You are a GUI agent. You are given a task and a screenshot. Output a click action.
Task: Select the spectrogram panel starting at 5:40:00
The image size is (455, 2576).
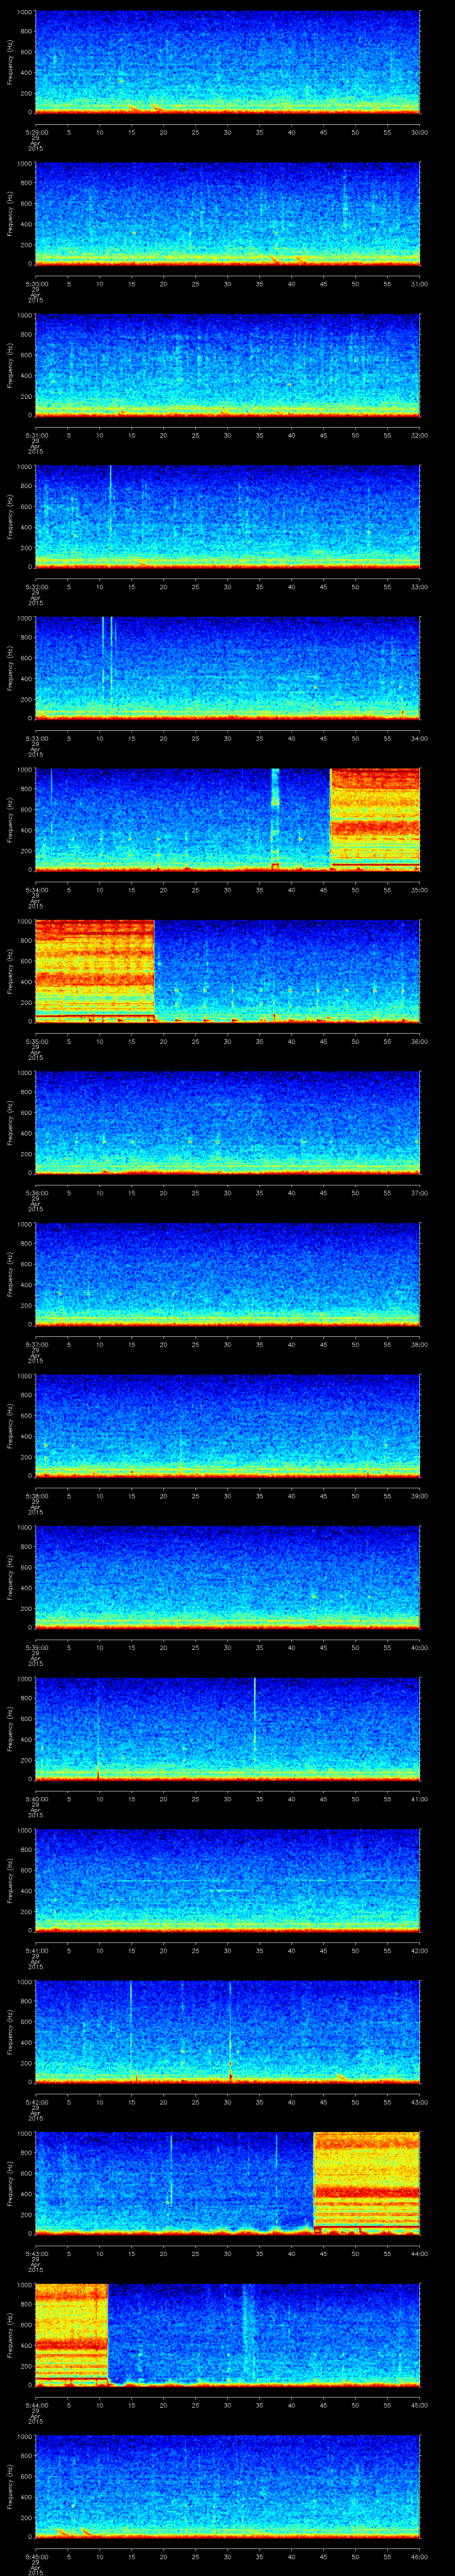[x=227, y=1729]
